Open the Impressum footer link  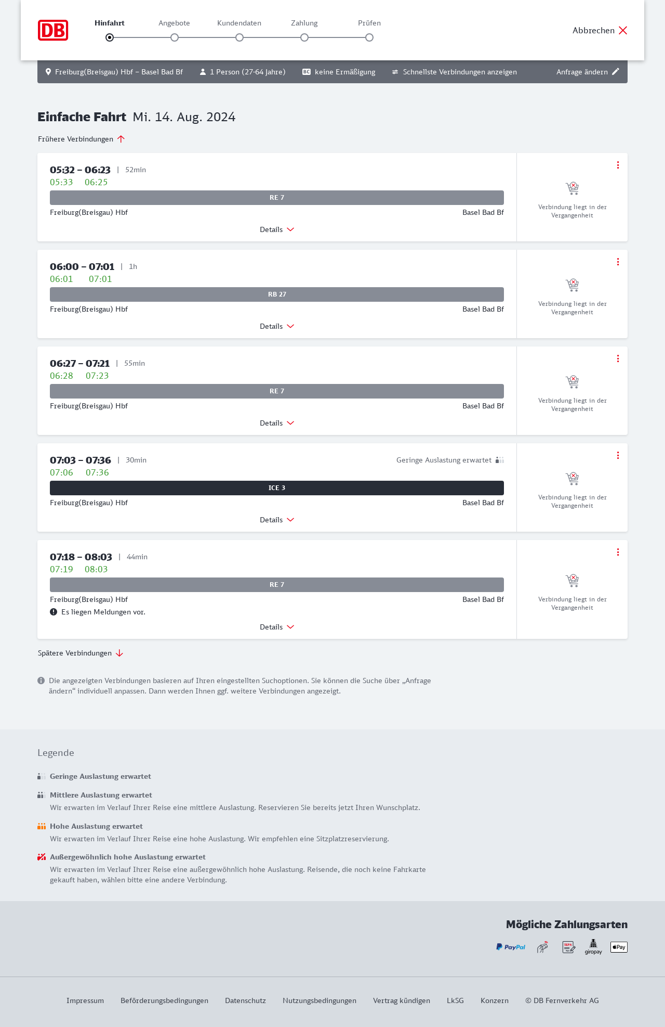point(85,1000)
